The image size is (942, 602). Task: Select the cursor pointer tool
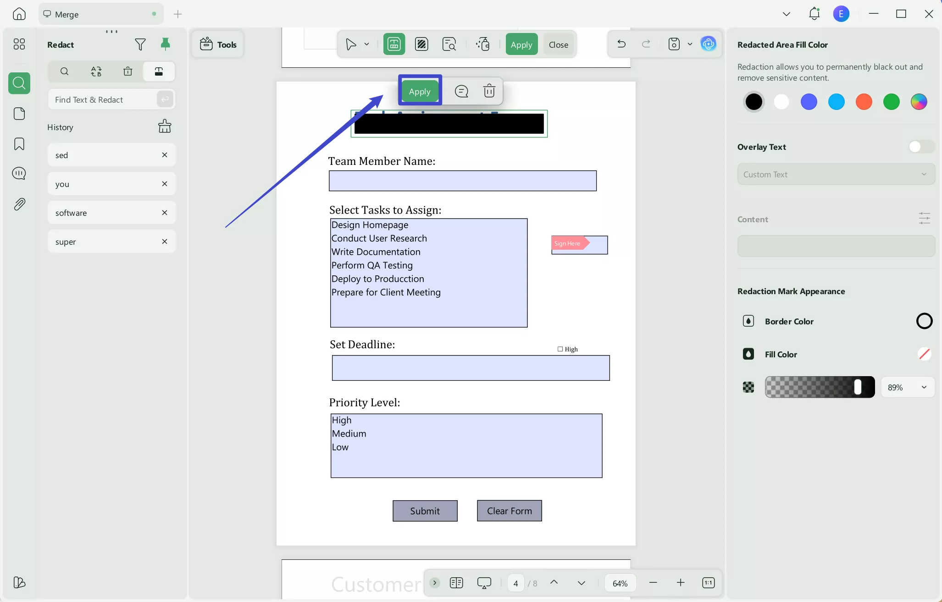click(351, 44)
